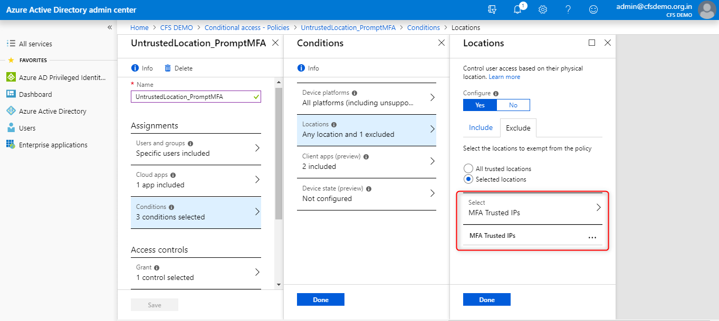Click the Delete trash icon
The image size is (719, 321).
coord(168,68)
